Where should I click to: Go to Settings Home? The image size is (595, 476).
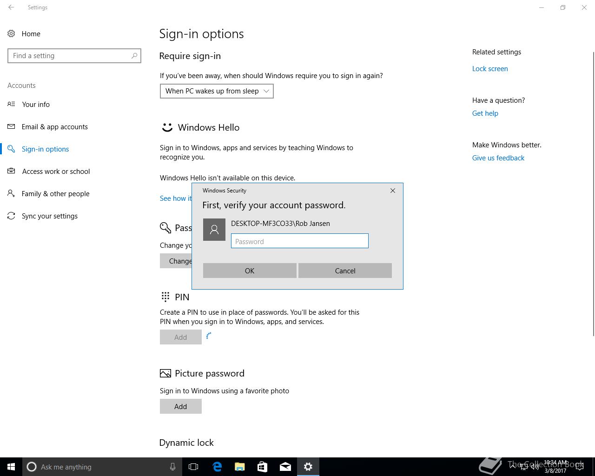[31, 33]
